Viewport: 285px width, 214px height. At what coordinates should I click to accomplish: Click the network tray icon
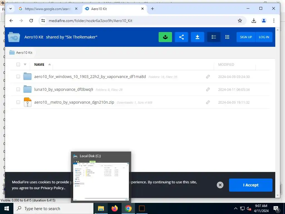242,208
